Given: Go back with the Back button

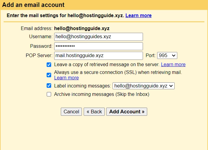Looking at the screenshot, I should pyautogui.click(x=94, y=112).
